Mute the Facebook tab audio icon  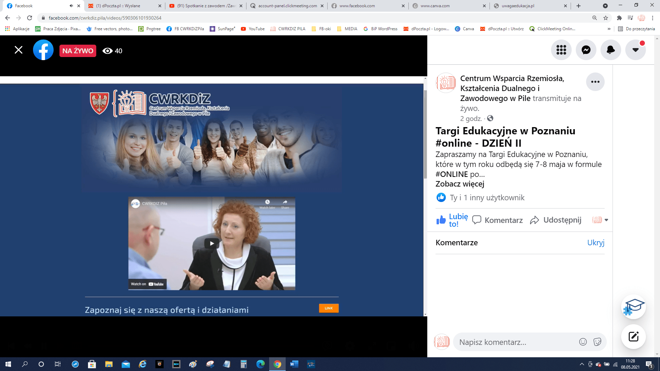tap(71, 6)
